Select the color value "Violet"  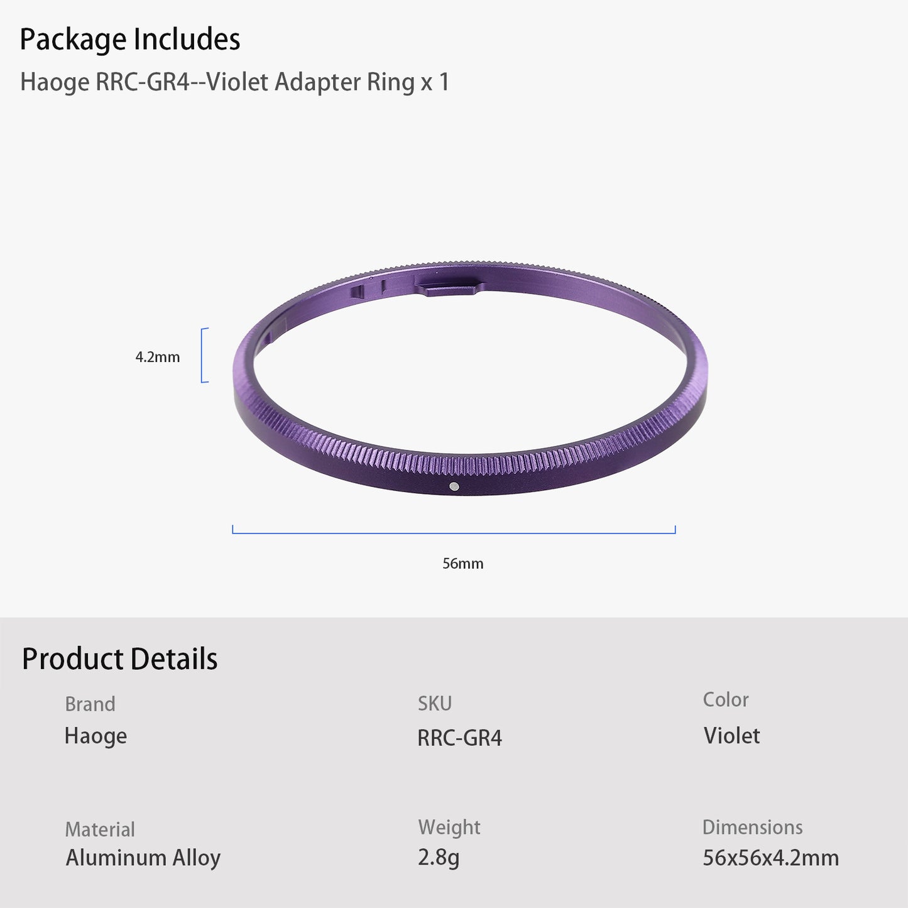click(731, 735)
